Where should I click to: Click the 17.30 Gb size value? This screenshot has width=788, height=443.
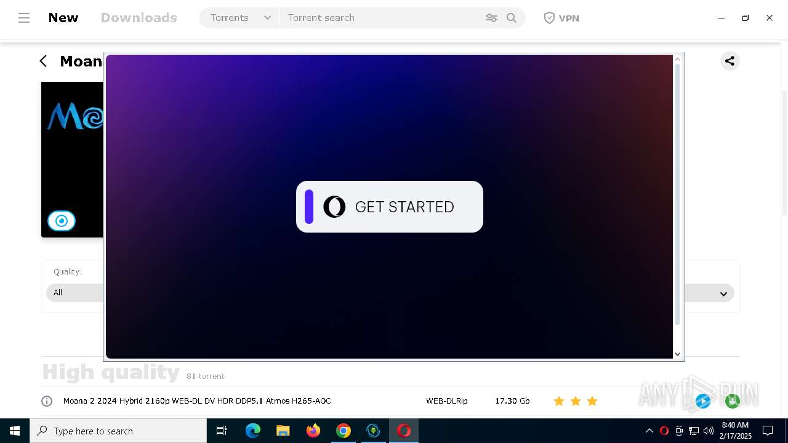512,401
